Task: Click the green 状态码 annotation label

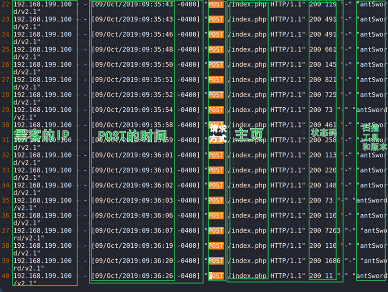Action: (324, 133)
